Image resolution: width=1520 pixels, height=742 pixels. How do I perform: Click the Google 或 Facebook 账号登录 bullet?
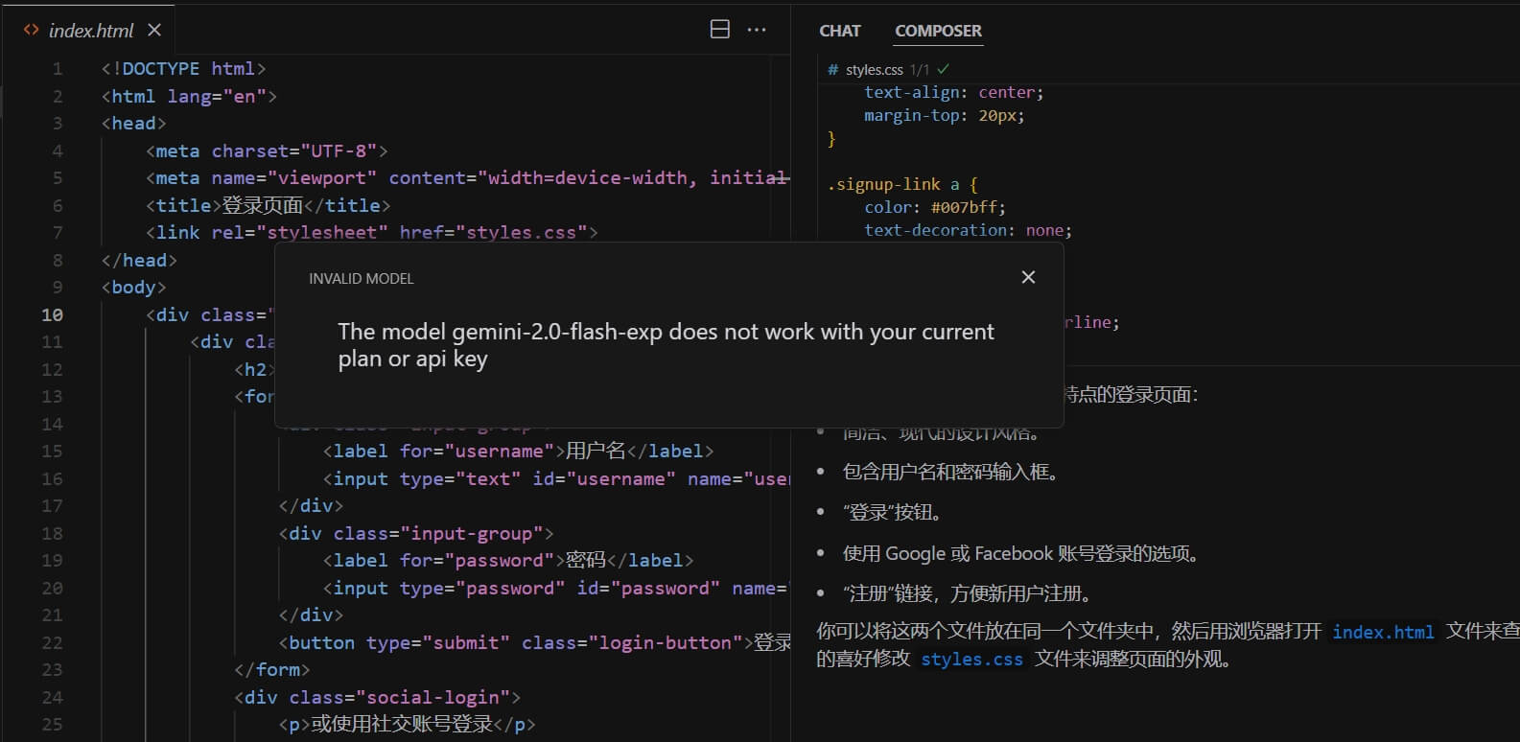[x=1021, y=553]
